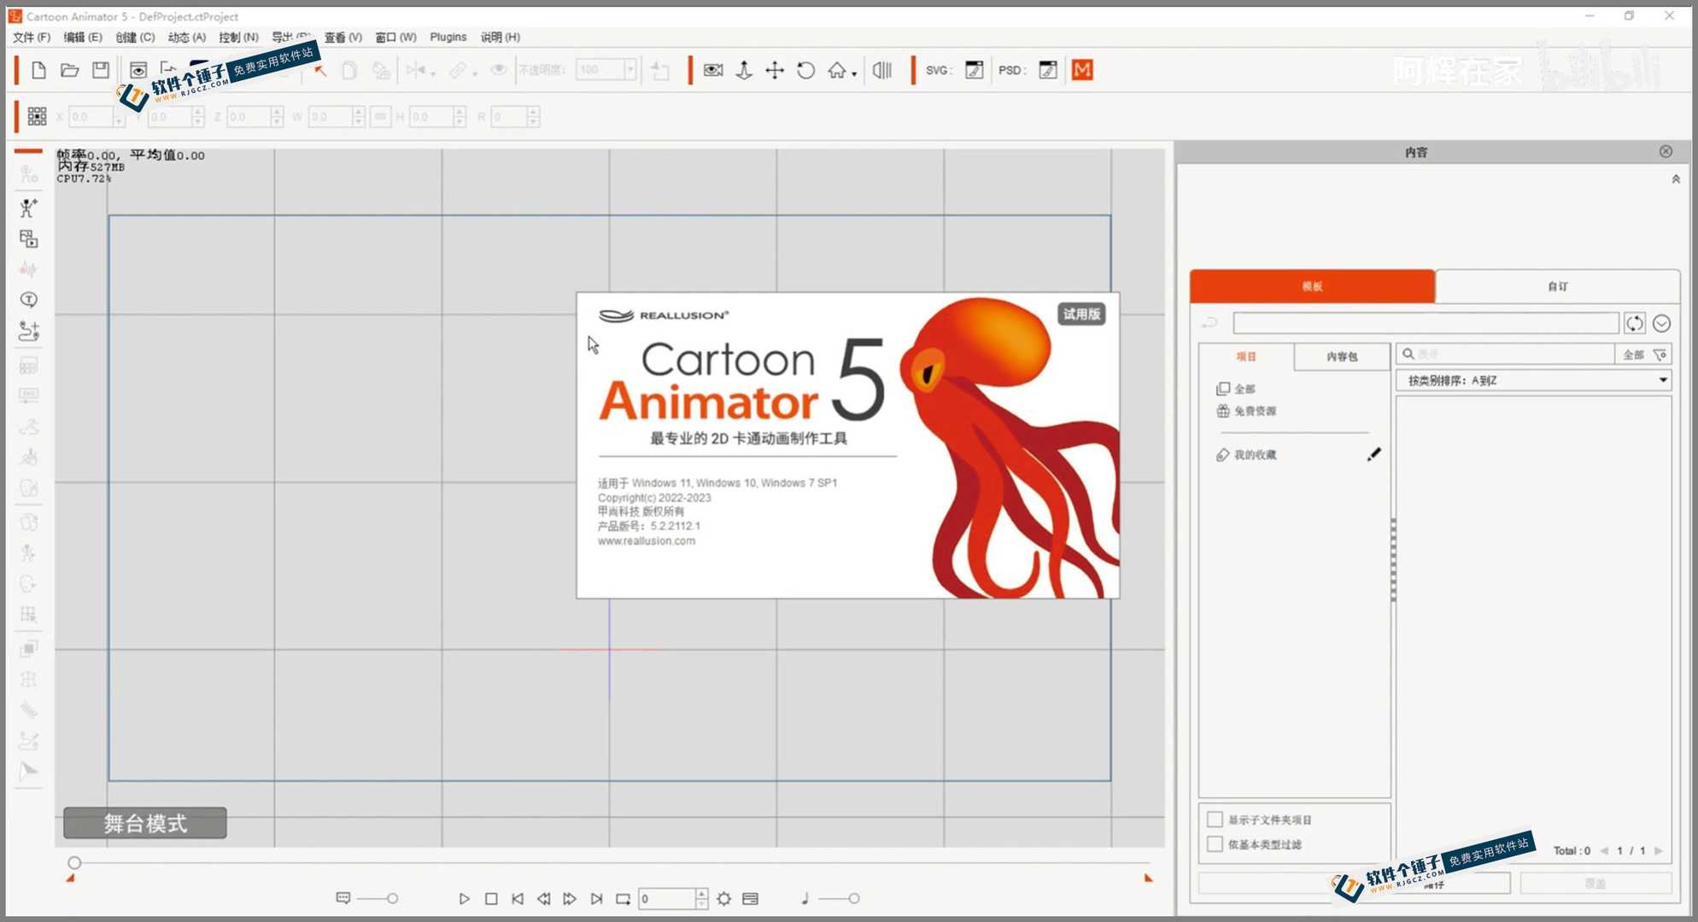Click the timeline scrubber handle
Screen dimensions: 1698x922
74,863
